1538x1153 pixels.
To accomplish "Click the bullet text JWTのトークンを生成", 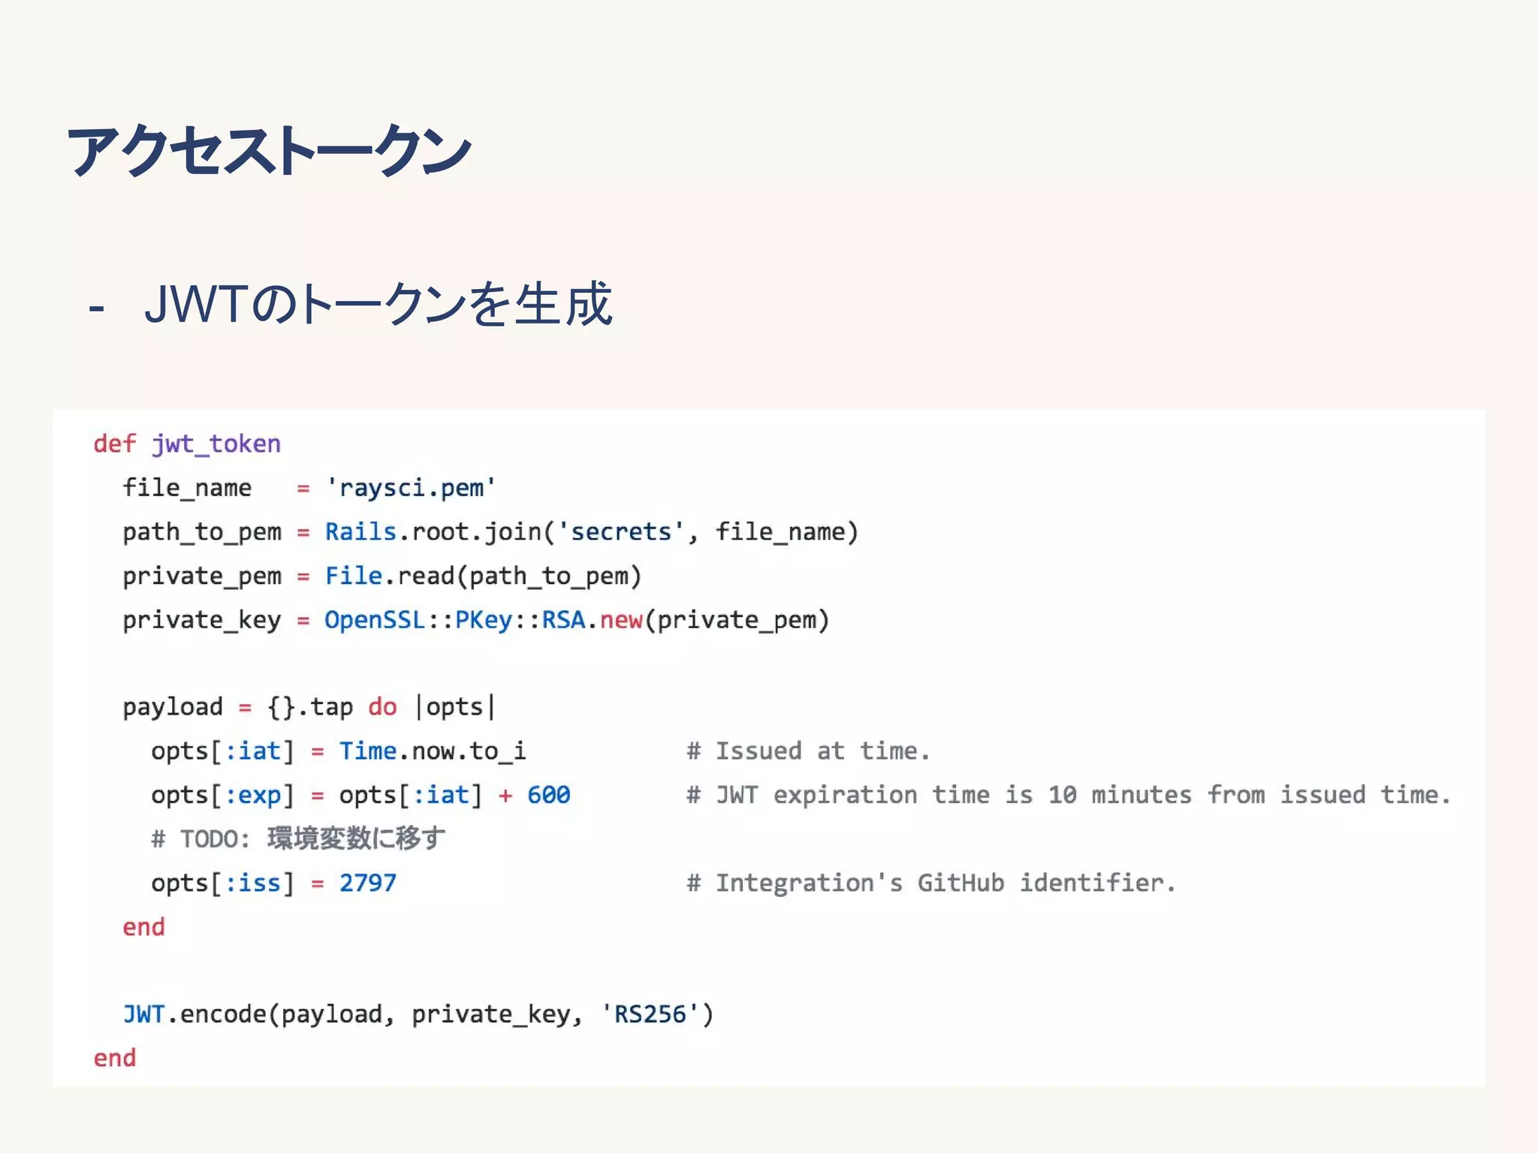I will coord(378,304).
